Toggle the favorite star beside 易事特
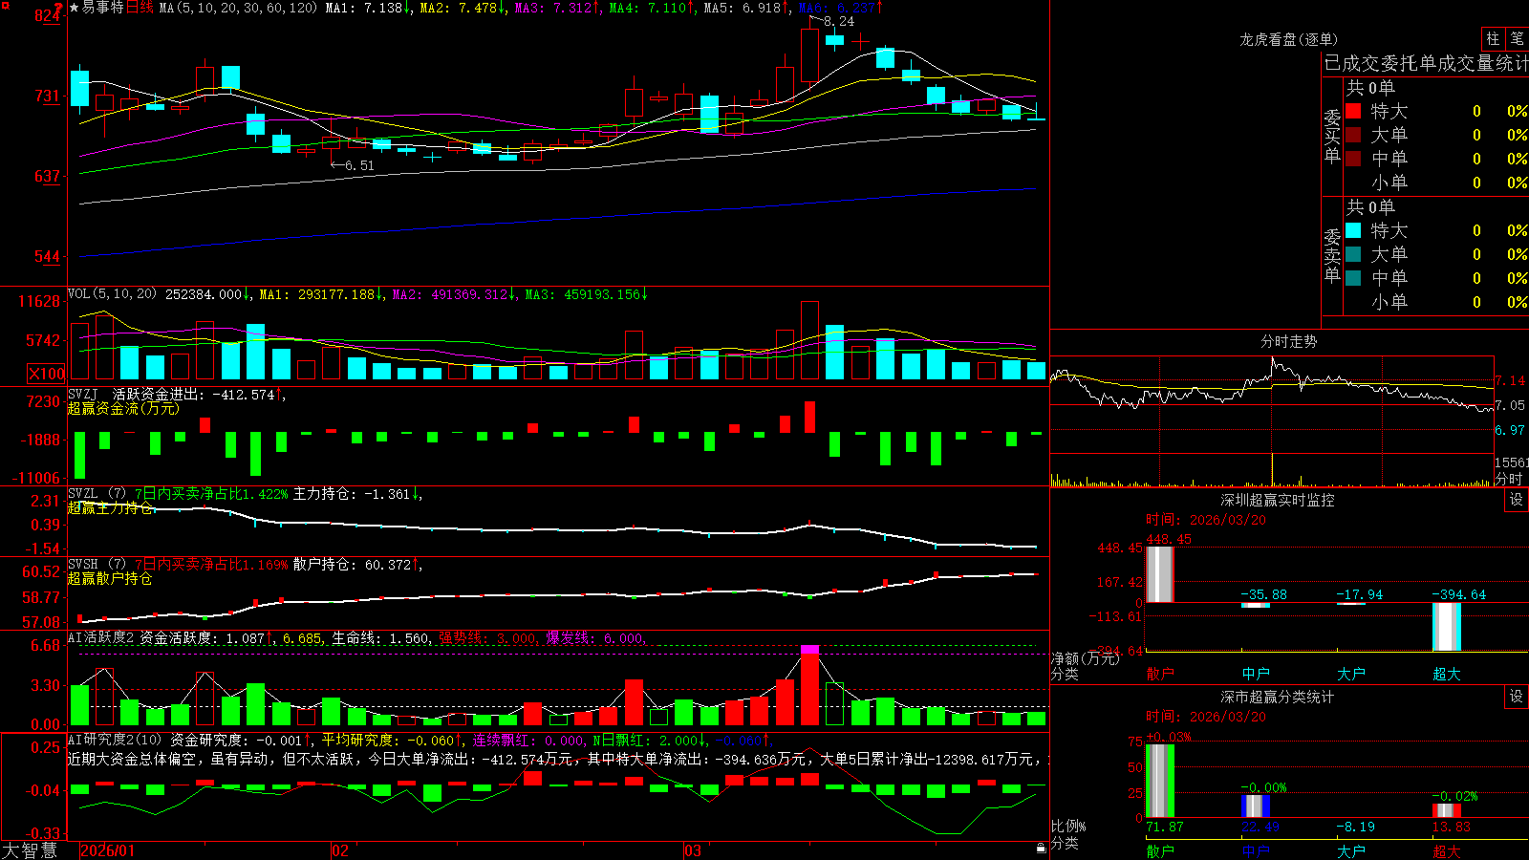 [x=74, y=8]
